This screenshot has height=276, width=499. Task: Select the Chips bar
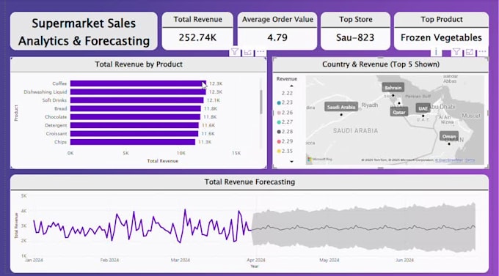click(x=133, y=142)
